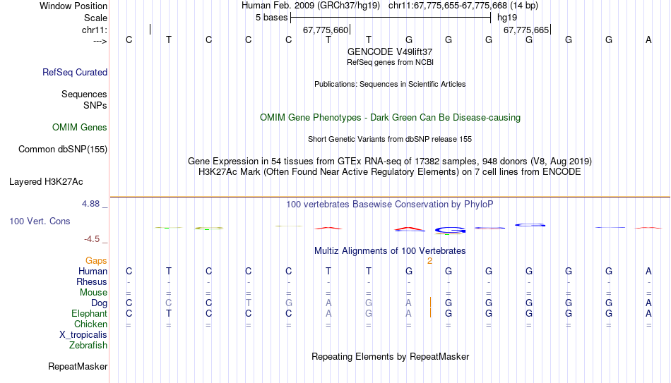Click Multiz Alignments of 100 Vertebrates title

pos(390,251)
